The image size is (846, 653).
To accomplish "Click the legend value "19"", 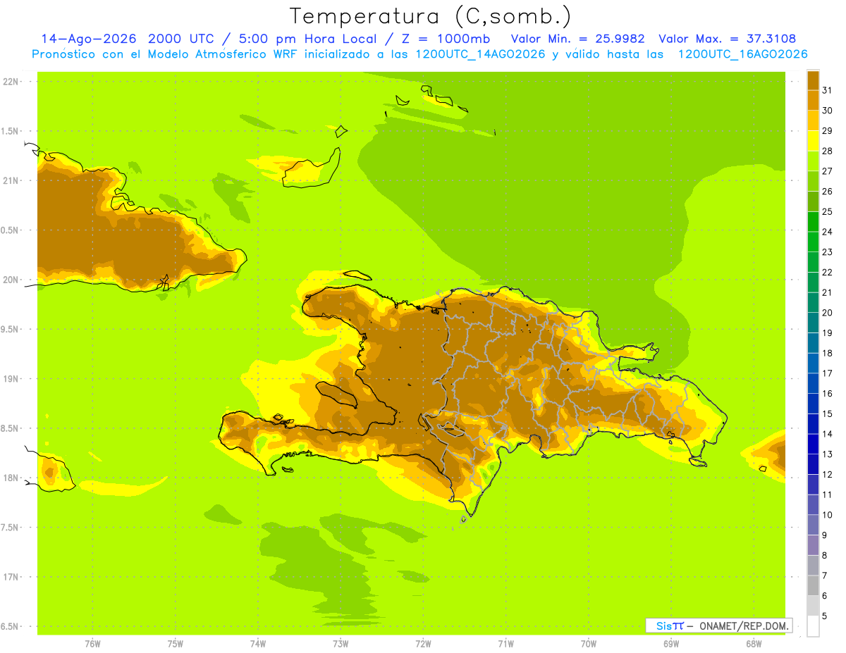I will point(827,332).
